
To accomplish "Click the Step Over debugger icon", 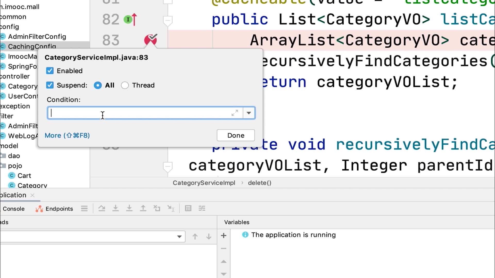I will point(102,208).
